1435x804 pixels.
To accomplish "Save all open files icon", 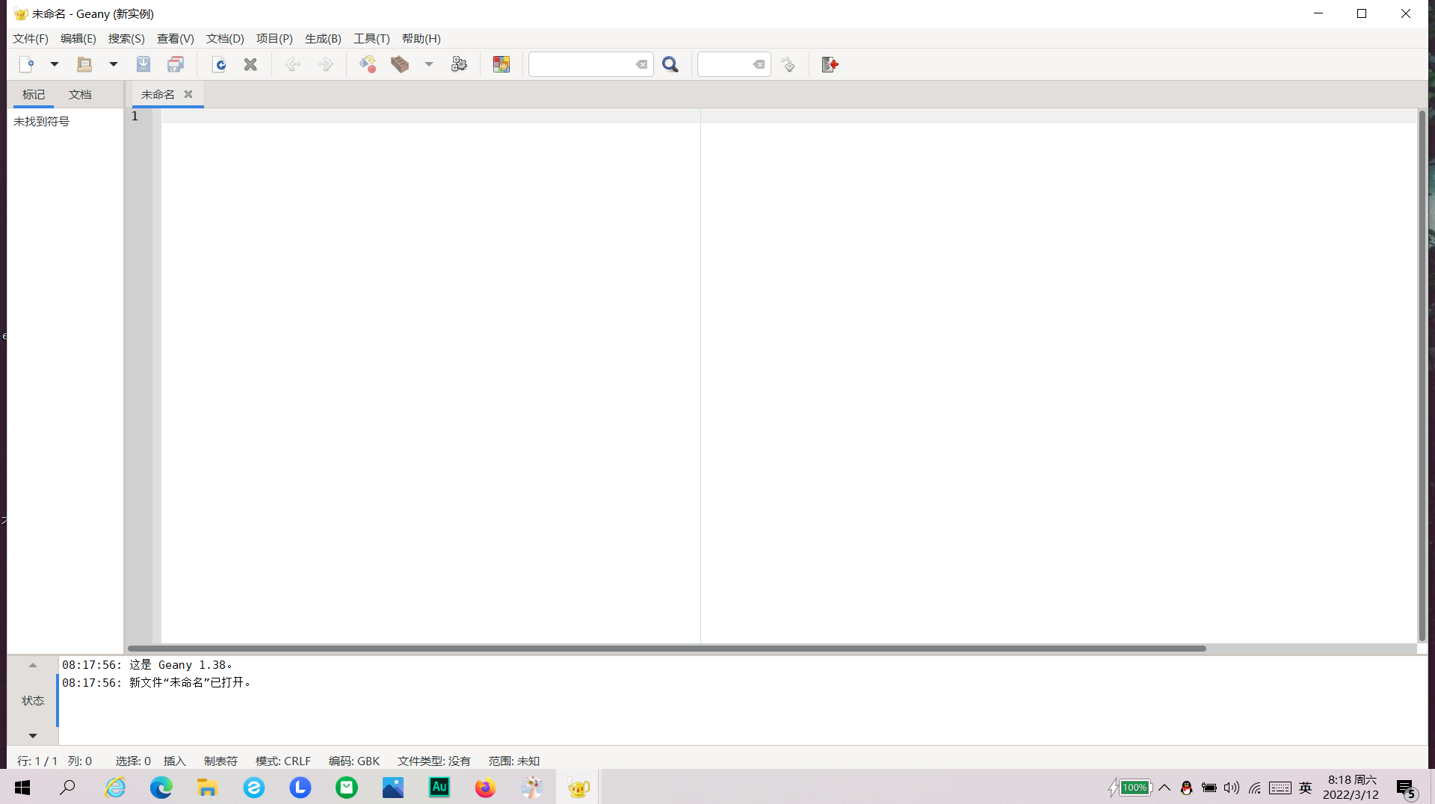I will [176, 64].
